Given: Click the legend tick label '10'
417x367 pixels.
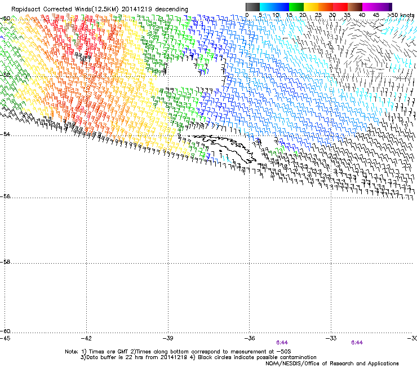Looking at the screenshot, I should (276, 15).
